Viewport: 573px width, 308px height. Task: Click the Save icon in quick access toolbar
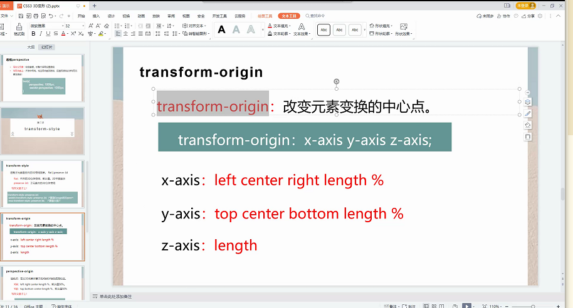click(21, 16)
